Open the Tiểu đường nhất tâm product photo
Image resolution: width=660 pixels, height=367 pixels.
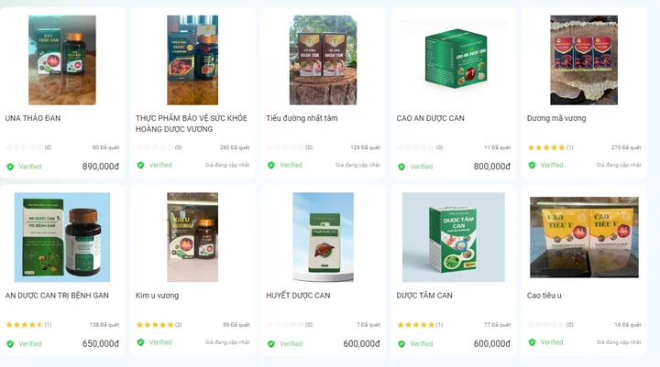(324, 60)
